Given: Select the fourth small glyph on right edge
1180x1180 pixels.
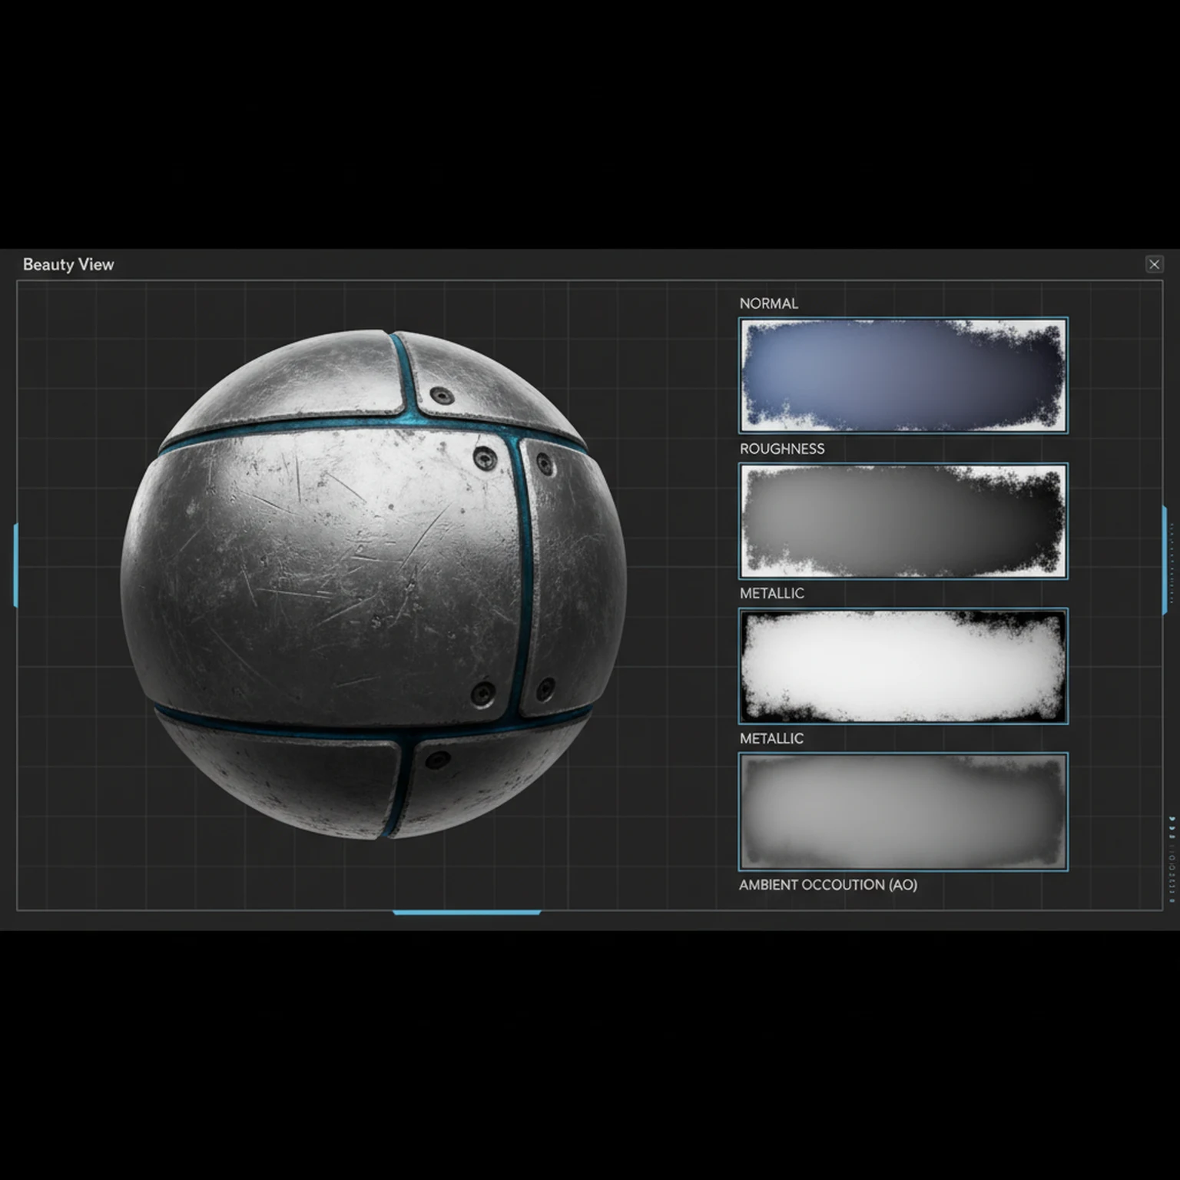Looking at the screenshot, I should [1171, 847].
